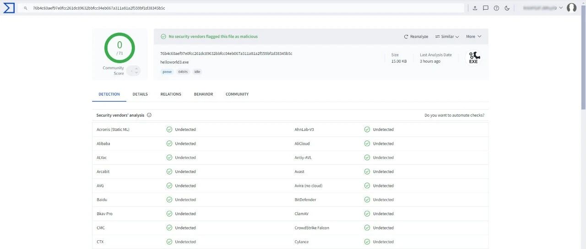This screenshot has height=249, width=586.
Task: Click the 0/71 detection score circle
Action: click(x=119, y=48)
